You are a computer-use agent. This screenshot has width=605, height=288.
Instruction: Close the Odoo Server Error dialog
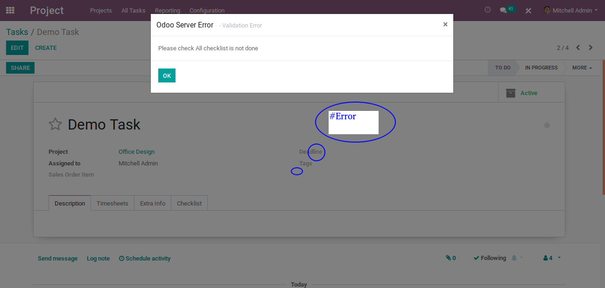pyautogui.click(x=445, y=25)
